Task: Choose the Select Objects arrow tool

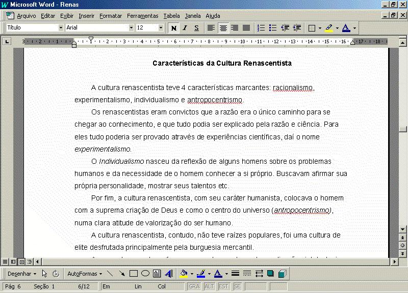Action: click(44, 274)
